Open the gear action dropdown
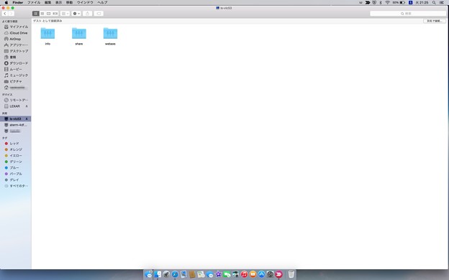449x280 pixels. point(76,14)
